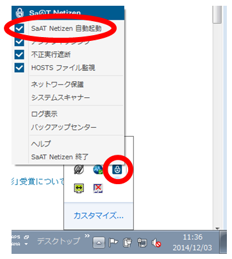Toggle 不正実行遮断 checkbox
232x259 pixels.
[x=19, y=55]
